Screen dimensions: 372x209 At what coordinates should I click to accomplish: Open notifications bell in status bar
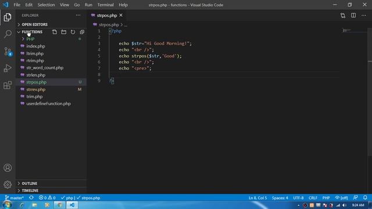tap(365, 197)
